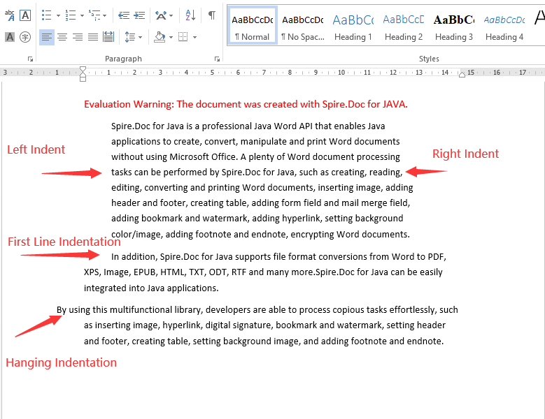Click Line and Paragraph Spacing icon

[130, 37]
